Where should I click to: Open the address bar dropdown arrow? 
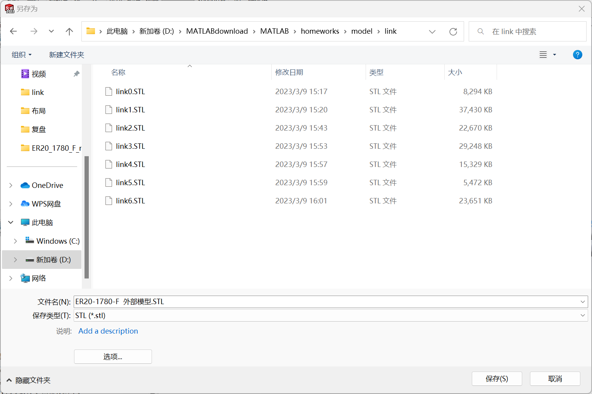(432, 31)
